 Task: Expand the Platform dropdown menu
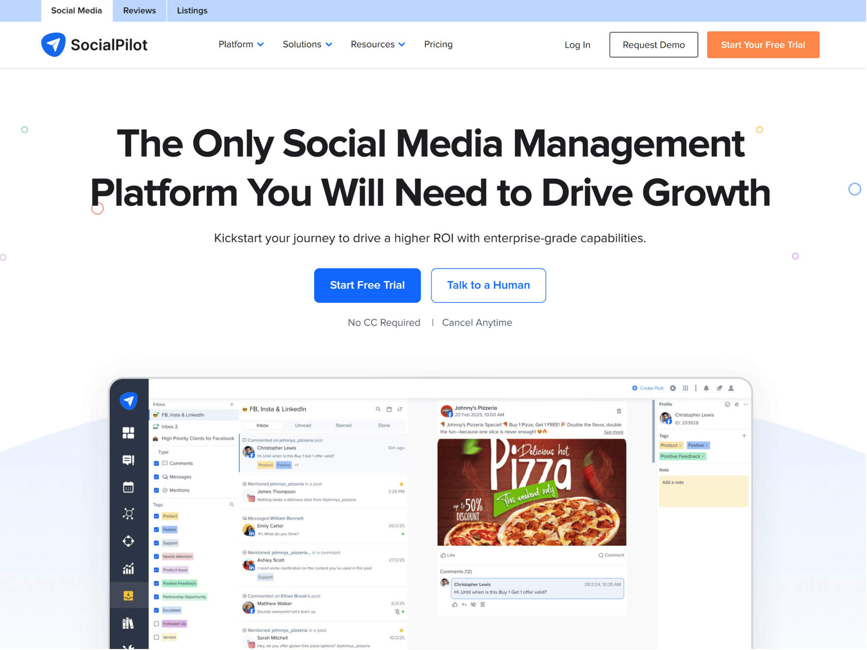[x=241, y=45]
